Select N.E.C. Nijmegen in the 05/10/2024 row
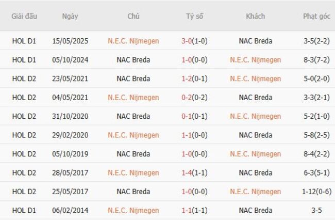The height and width of the screenshot is (220, 335). pyautogui.click(x=256, y=60)
